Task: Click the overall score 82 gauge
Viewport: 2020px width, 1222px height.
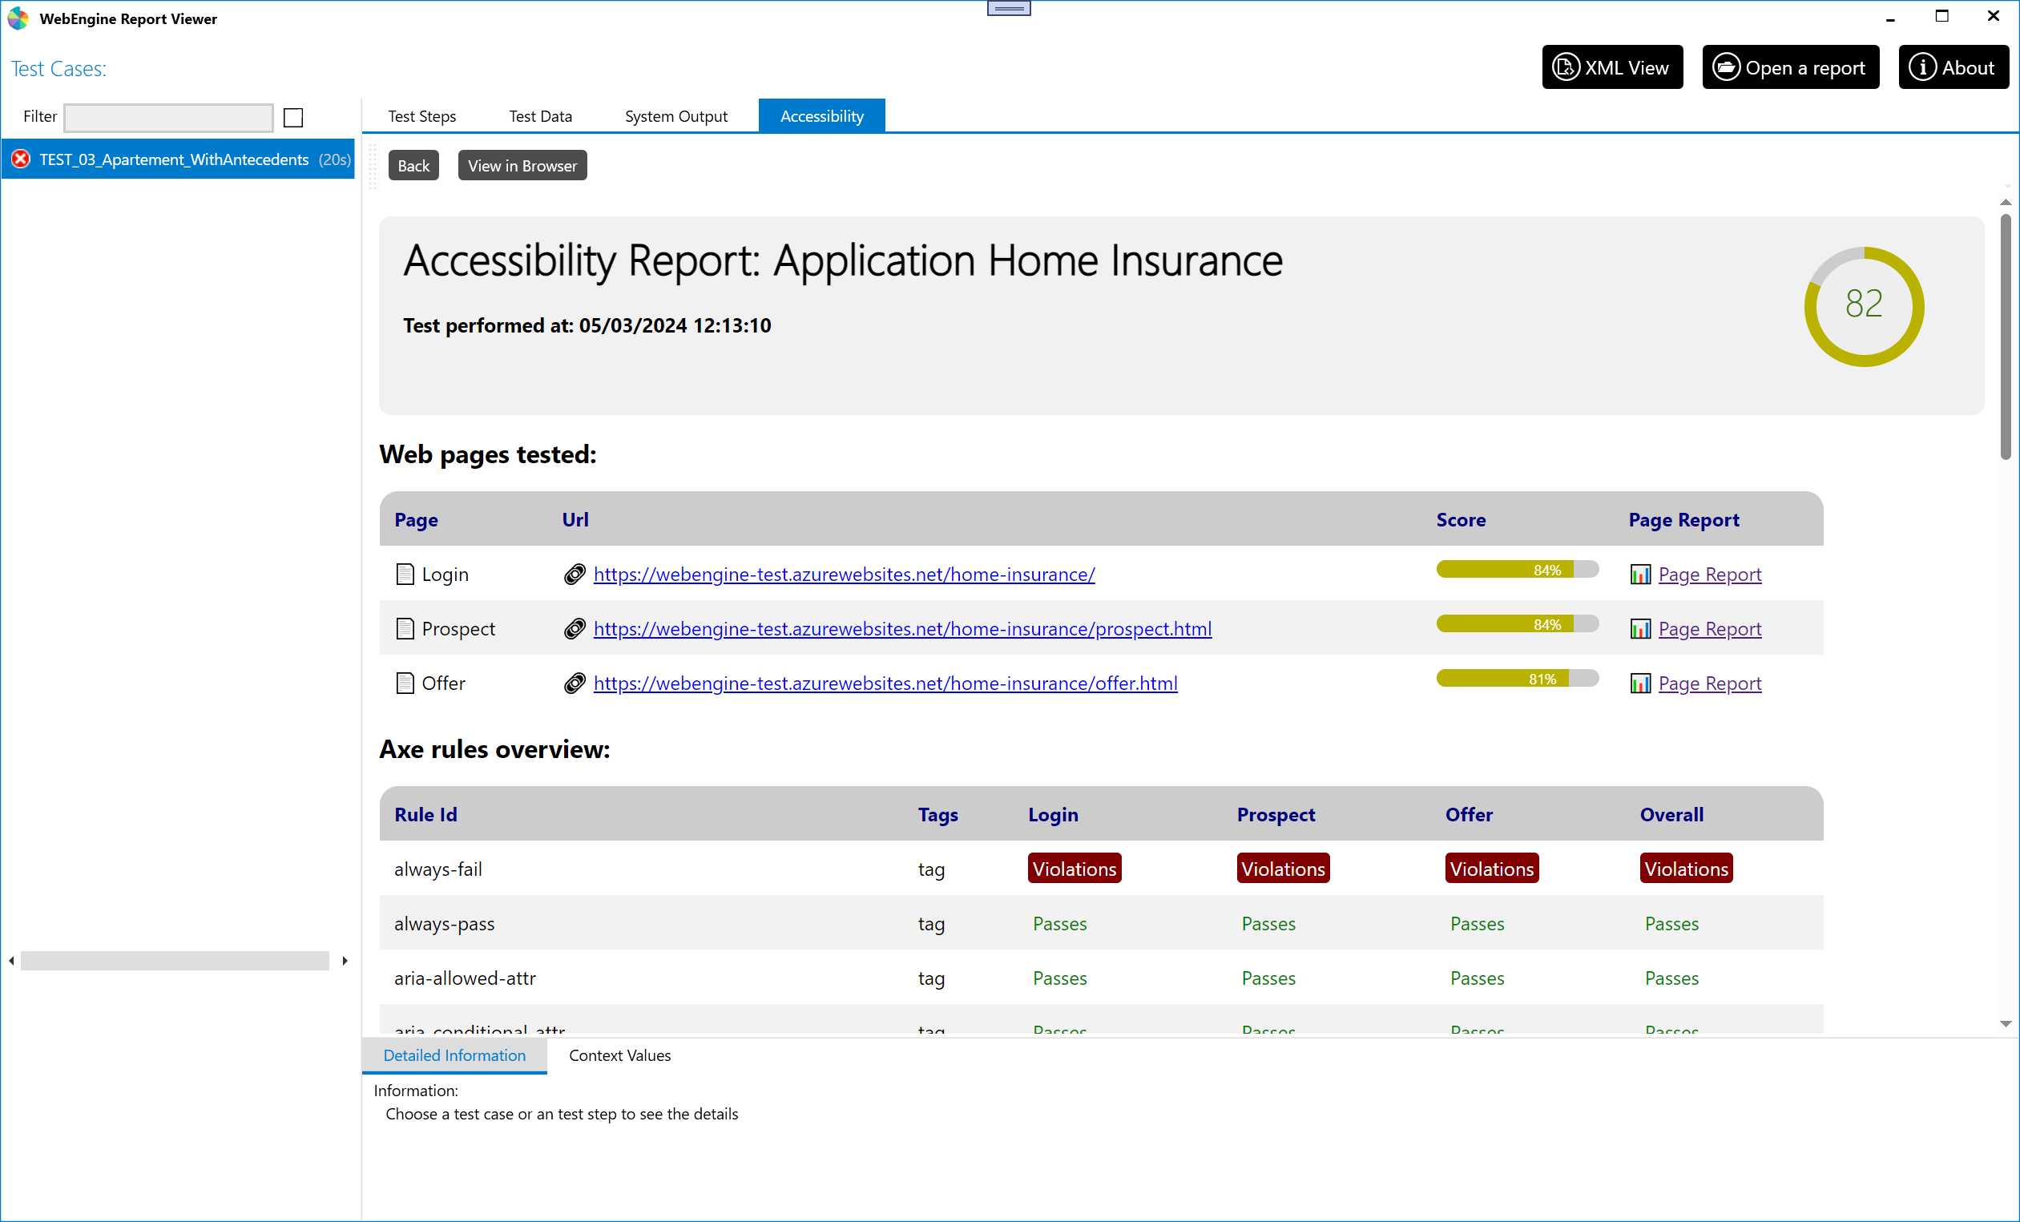Action: tap(1864, 306)
